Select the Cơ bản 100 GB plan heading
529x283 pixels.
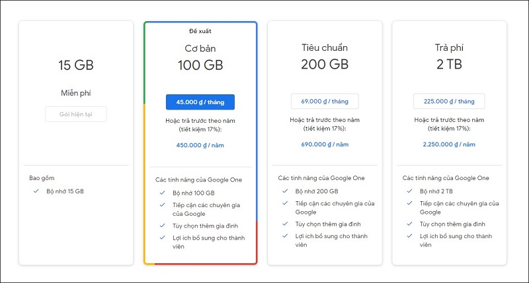(200, 57)
